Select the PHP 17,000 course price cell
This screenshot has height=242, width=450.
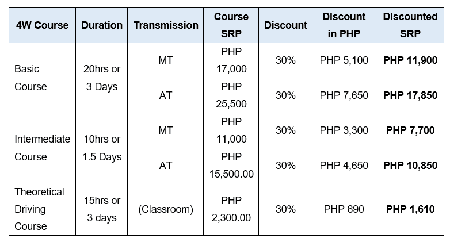231,60
